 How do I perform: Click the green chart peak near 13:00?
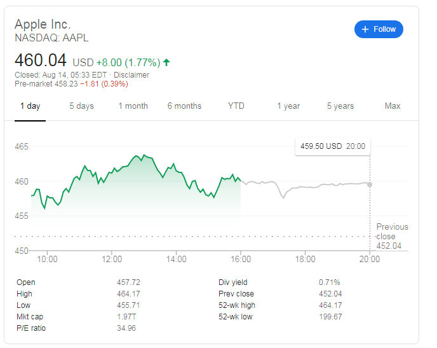[144, 155]
